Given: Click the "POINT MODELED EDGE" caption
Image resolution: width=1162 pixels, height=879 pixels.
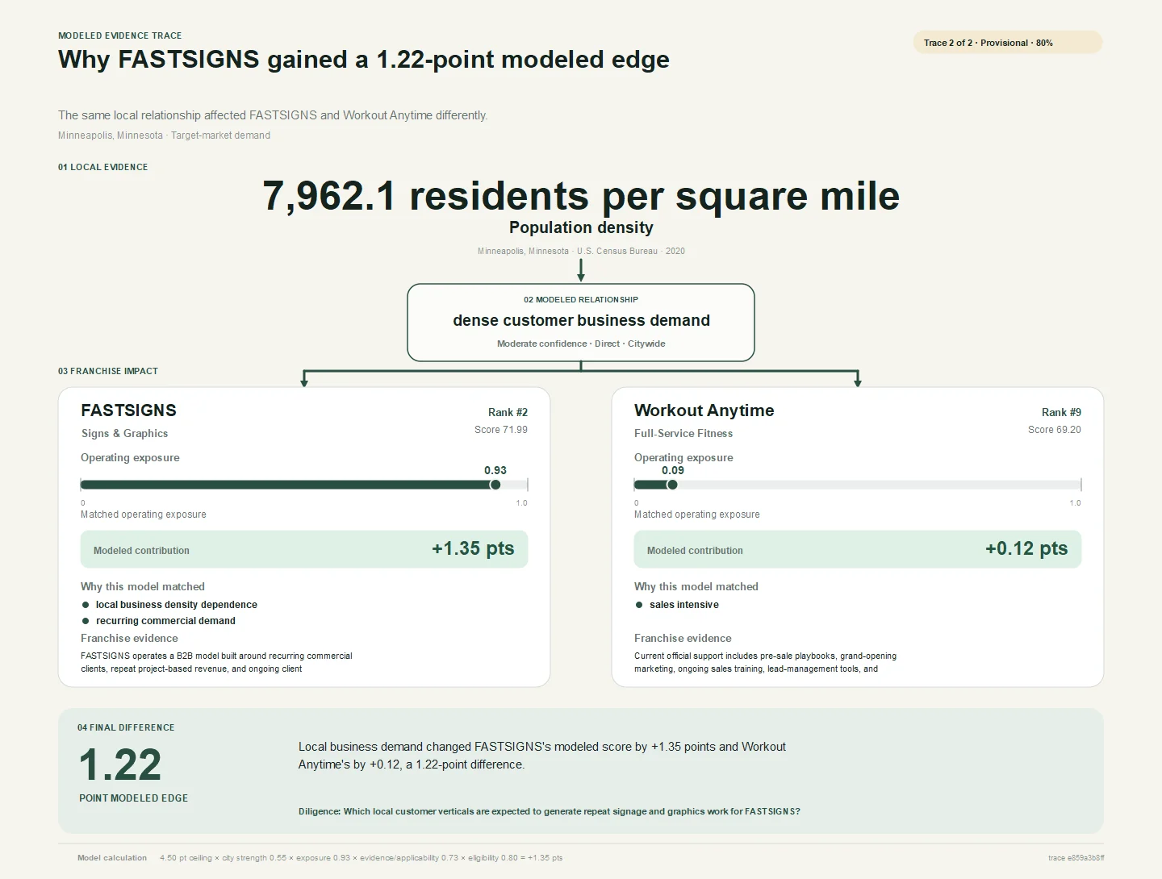Looking at the screenshot, I should (x=134, y=798).
